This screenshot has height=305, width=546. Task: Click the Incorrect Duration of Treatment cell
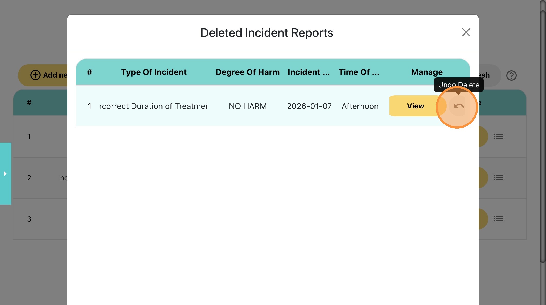[x=154, y=106]
